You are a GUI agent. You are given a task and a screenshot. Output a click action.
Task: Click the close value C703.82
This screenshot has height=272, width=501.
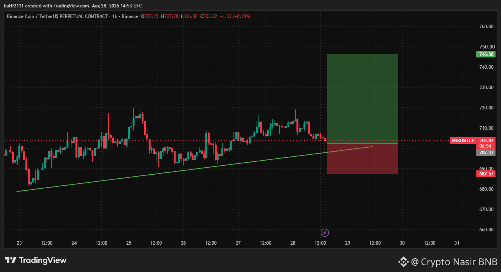click(x=208, y=16)
